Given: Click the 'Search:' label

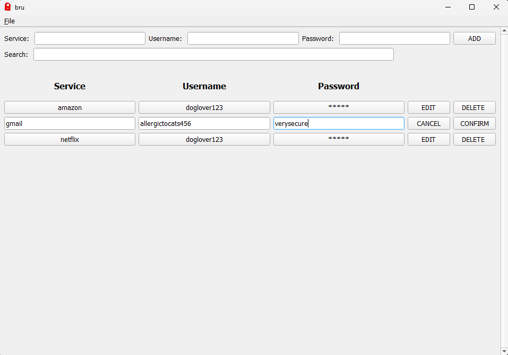Looking at the screenshot, I should (x=16, y=55).
